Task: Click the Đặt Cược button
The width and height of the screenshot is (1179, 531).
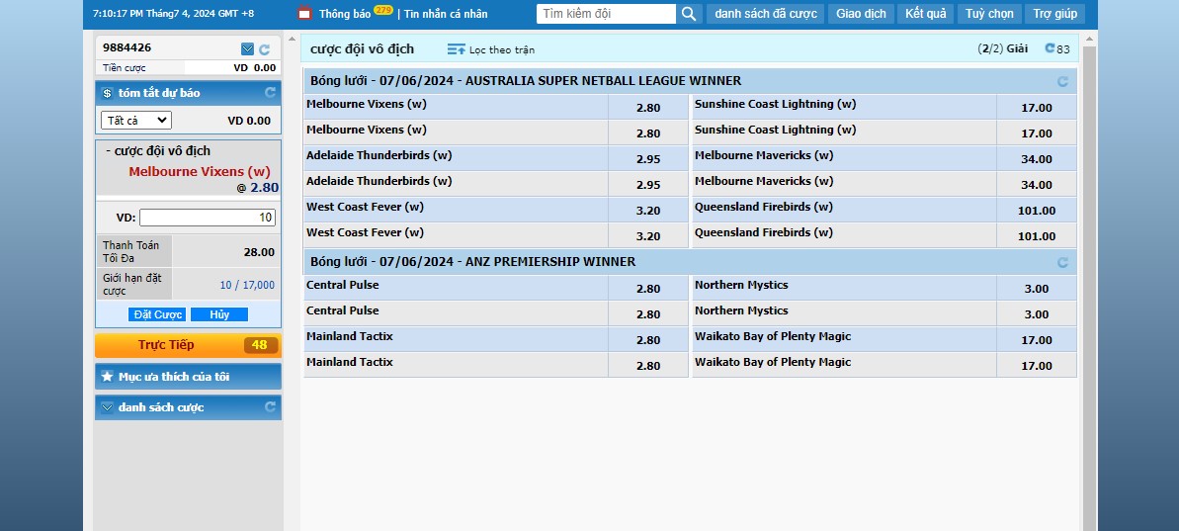Action: (x=158, y=314)
